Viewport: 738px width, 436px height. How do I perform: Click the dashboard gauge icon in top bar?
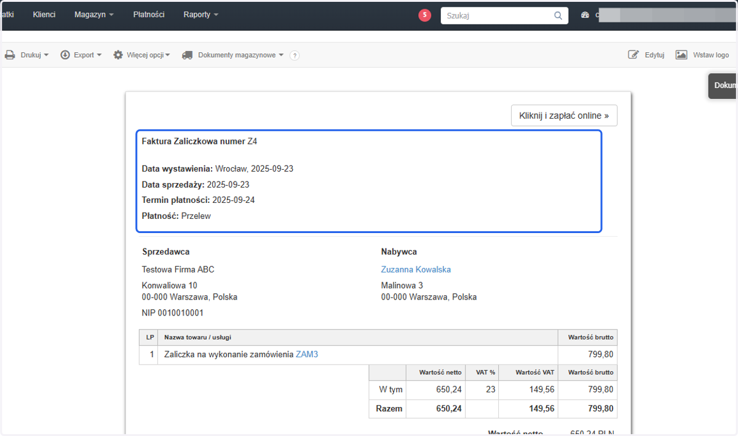pyautogui.click(x=585, y=15)
